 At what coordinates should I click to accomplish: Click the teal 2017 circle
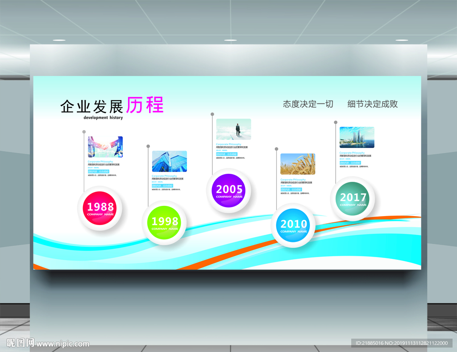coord(353,199)
